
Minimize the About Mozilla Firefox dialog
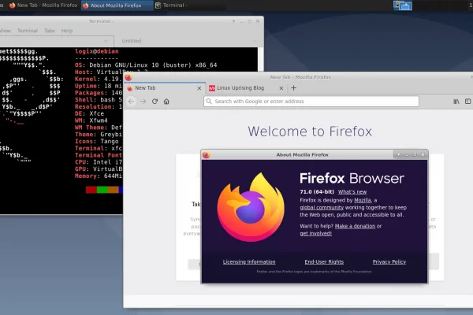click(407, 155)
